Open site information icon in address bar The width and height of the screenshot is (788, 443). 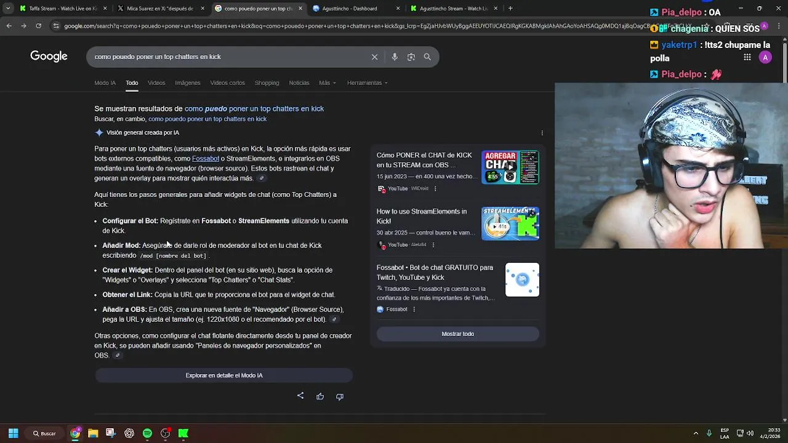[56, 26]
